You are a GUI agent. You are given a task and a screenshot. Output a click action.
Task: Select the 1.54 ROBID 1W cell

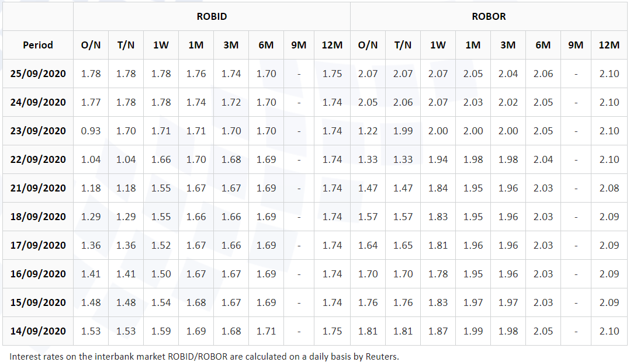click(x=161, y=302)
